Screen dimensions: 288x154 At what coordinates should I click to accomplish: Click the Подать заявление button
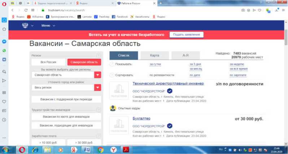(187, 35)
